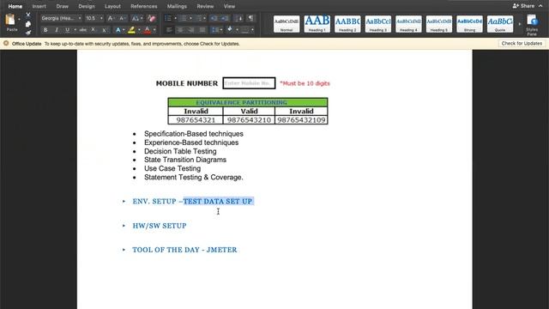Screen dimensions: 549x309
Task: Open the 10.5 font size dropdown
Action: click(101, 18)
